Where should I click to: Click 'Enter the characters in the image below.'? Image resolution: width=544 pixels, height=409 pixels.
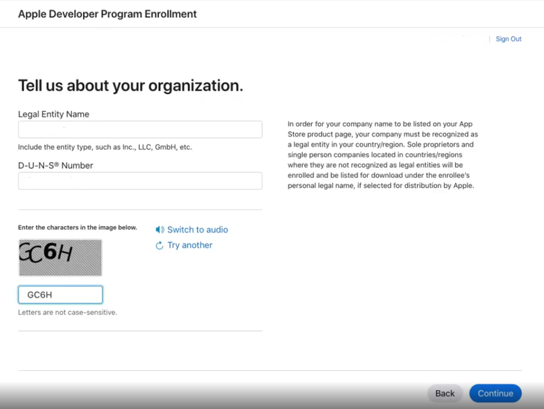pyautogui.click(x=78, y=228)
